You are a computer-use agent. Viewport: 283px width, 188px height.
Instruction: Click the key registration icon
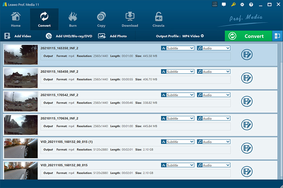click(233, 5)
